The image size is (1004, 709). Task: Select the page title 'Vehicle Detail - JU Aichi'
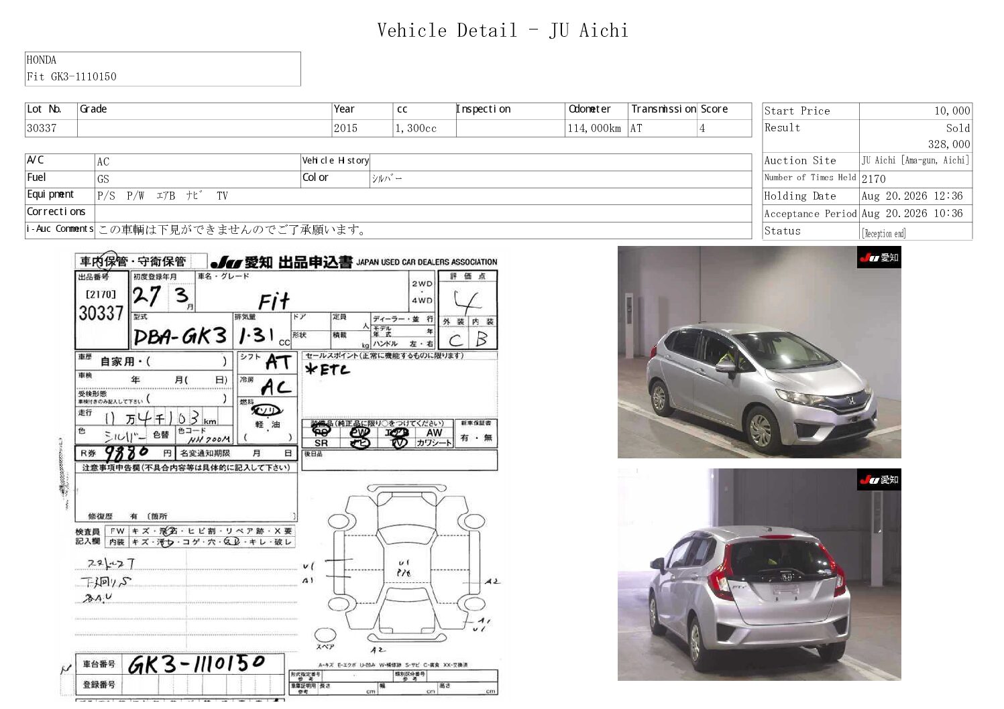(502, 30)
